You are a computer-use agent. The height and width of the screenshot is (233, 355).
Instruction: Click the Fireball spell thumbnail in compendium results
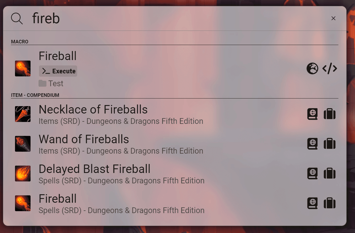tap(23, 203)
